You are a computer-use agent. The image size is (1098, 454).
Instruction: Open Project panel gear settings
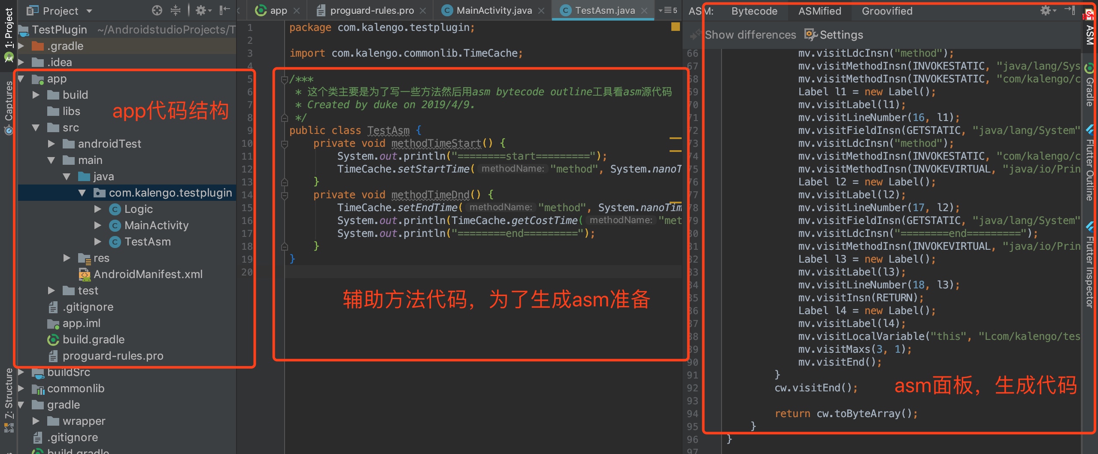203,11
